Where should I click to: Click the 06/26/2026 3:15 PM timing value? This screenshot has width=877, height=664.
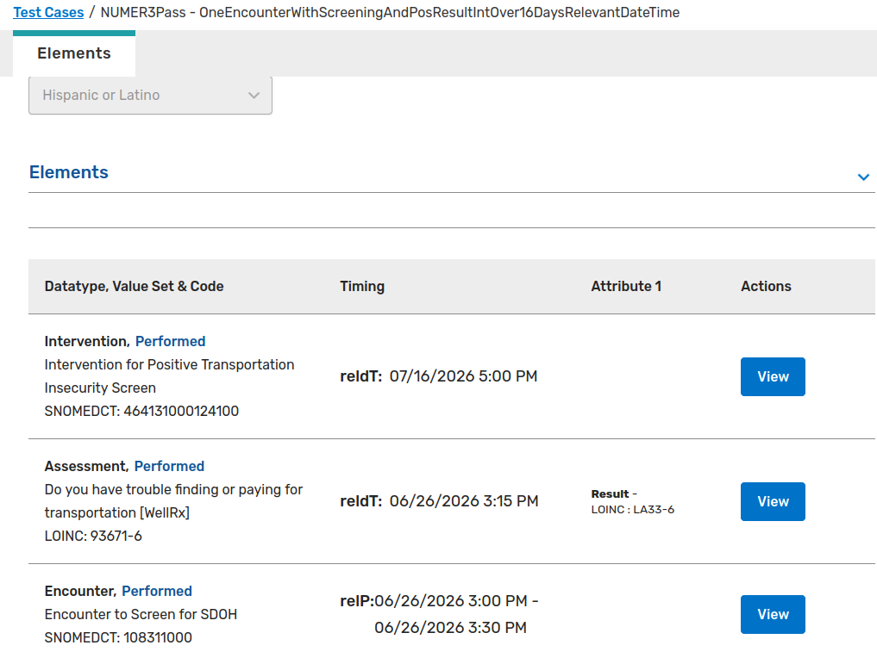pyautogui.click(x=463, y=501)
